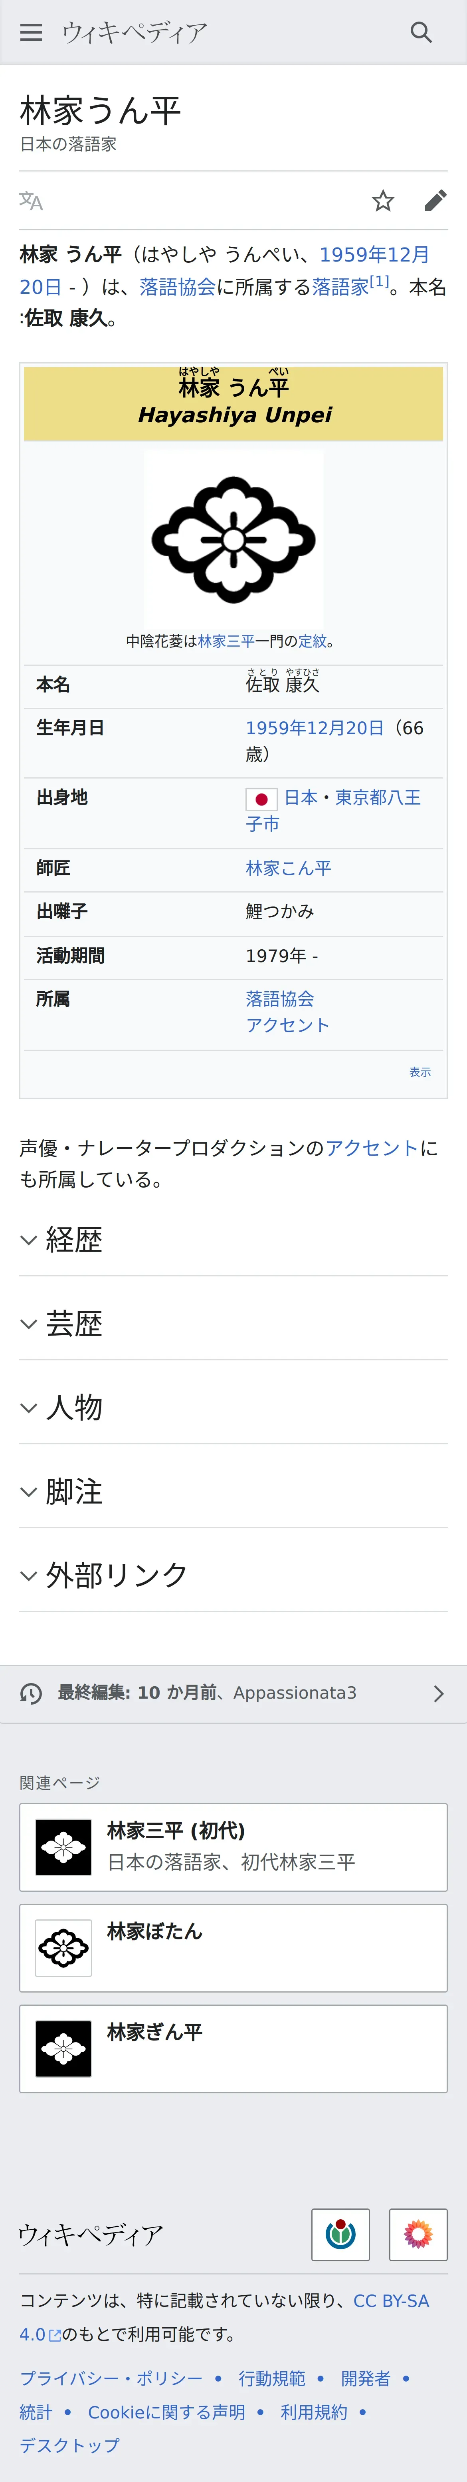This screenshot has height=2482, width=467.
Task: Open the hamburger main menu
Action: [x=31, y=32]
